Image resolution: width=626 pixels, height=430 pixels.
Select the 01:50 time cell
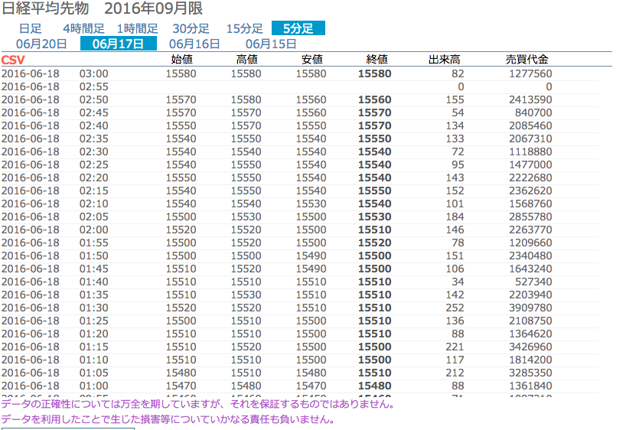(94, 256)
